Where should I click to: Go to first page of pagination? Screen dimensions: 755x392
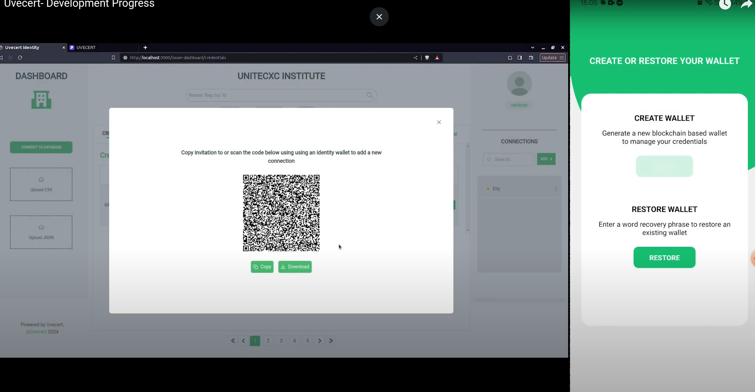pos(233,341)
